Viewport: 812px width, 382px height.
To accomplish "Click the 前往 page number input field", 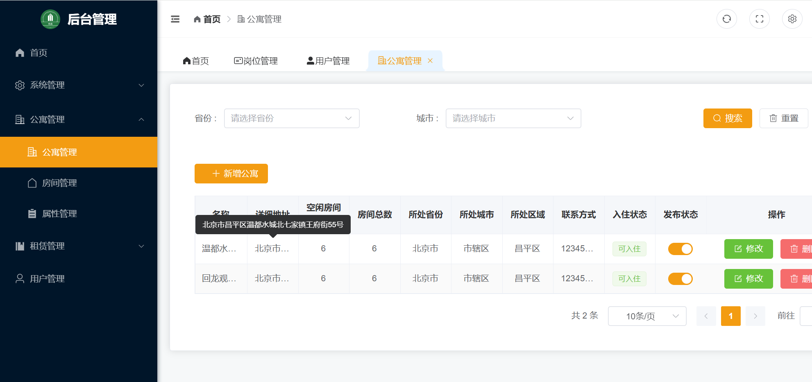I will click(x=806, y=316).
